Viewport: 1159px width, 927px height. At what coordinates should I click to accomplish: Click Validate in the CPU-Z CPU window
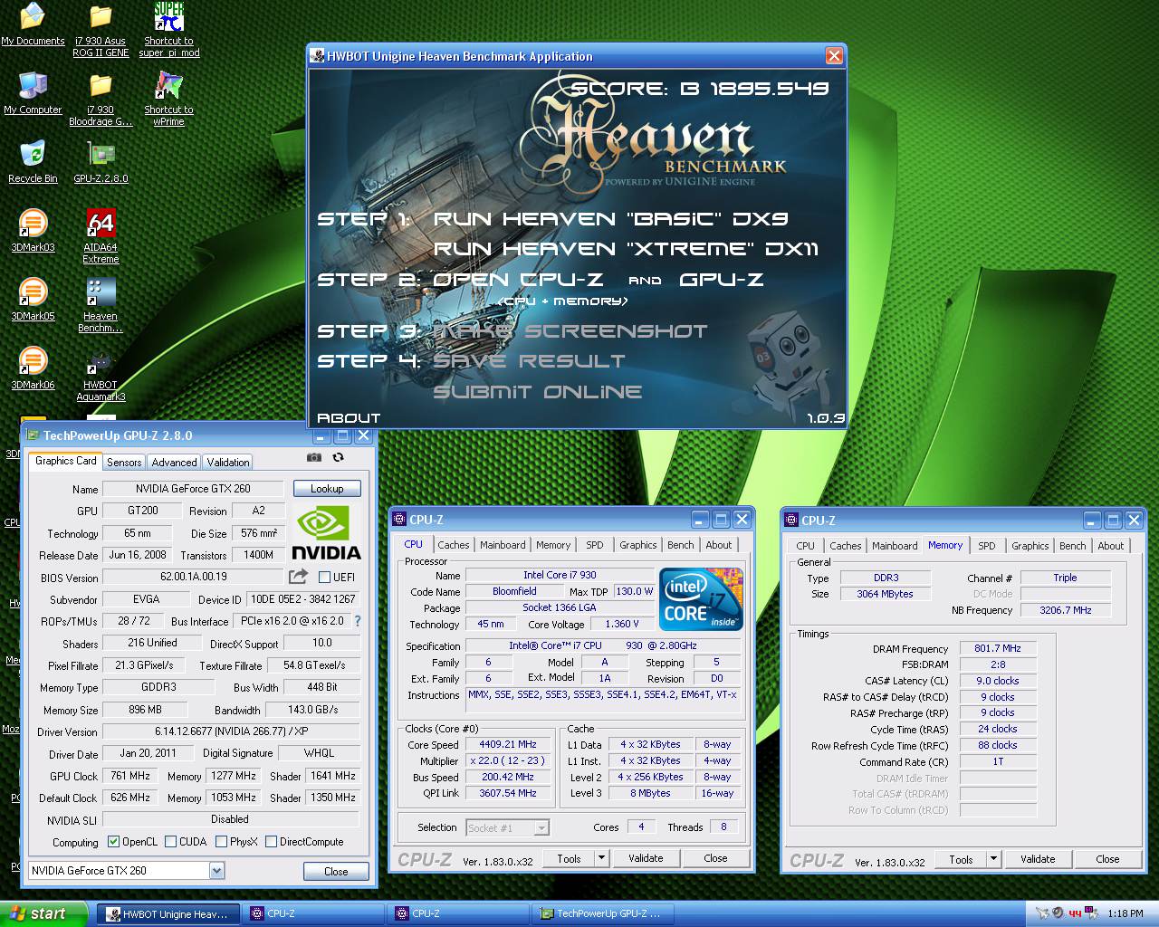(646, 858)
